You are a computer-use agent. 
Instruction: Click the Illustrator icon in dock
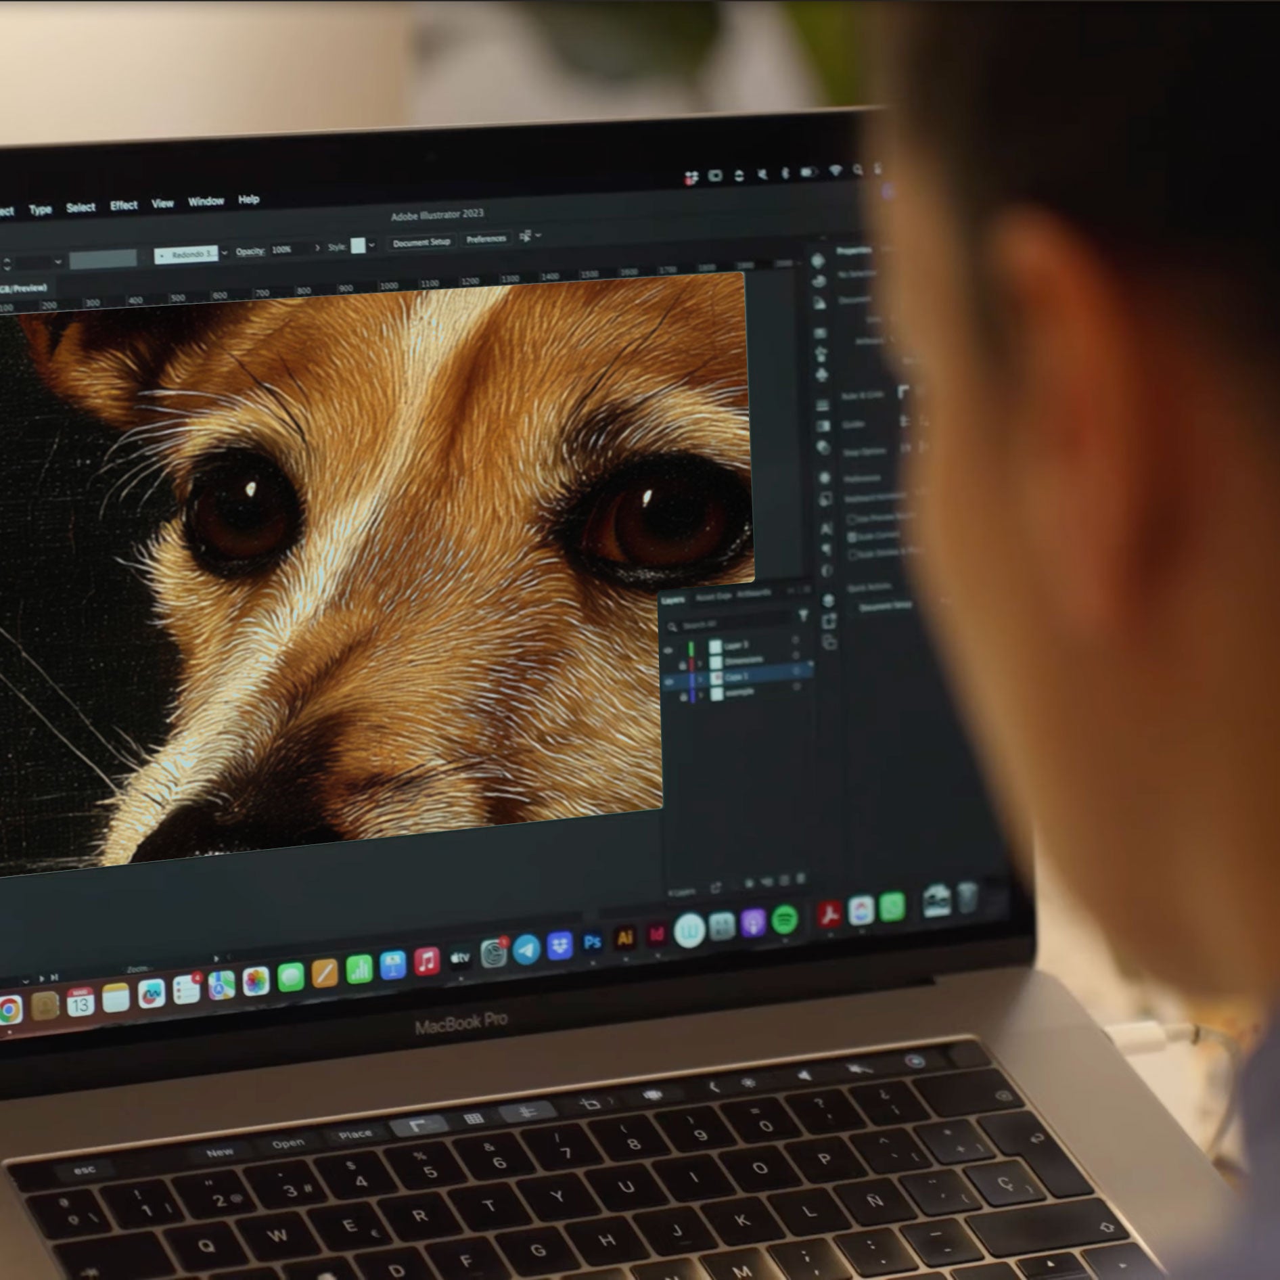(x=624, y=938)
